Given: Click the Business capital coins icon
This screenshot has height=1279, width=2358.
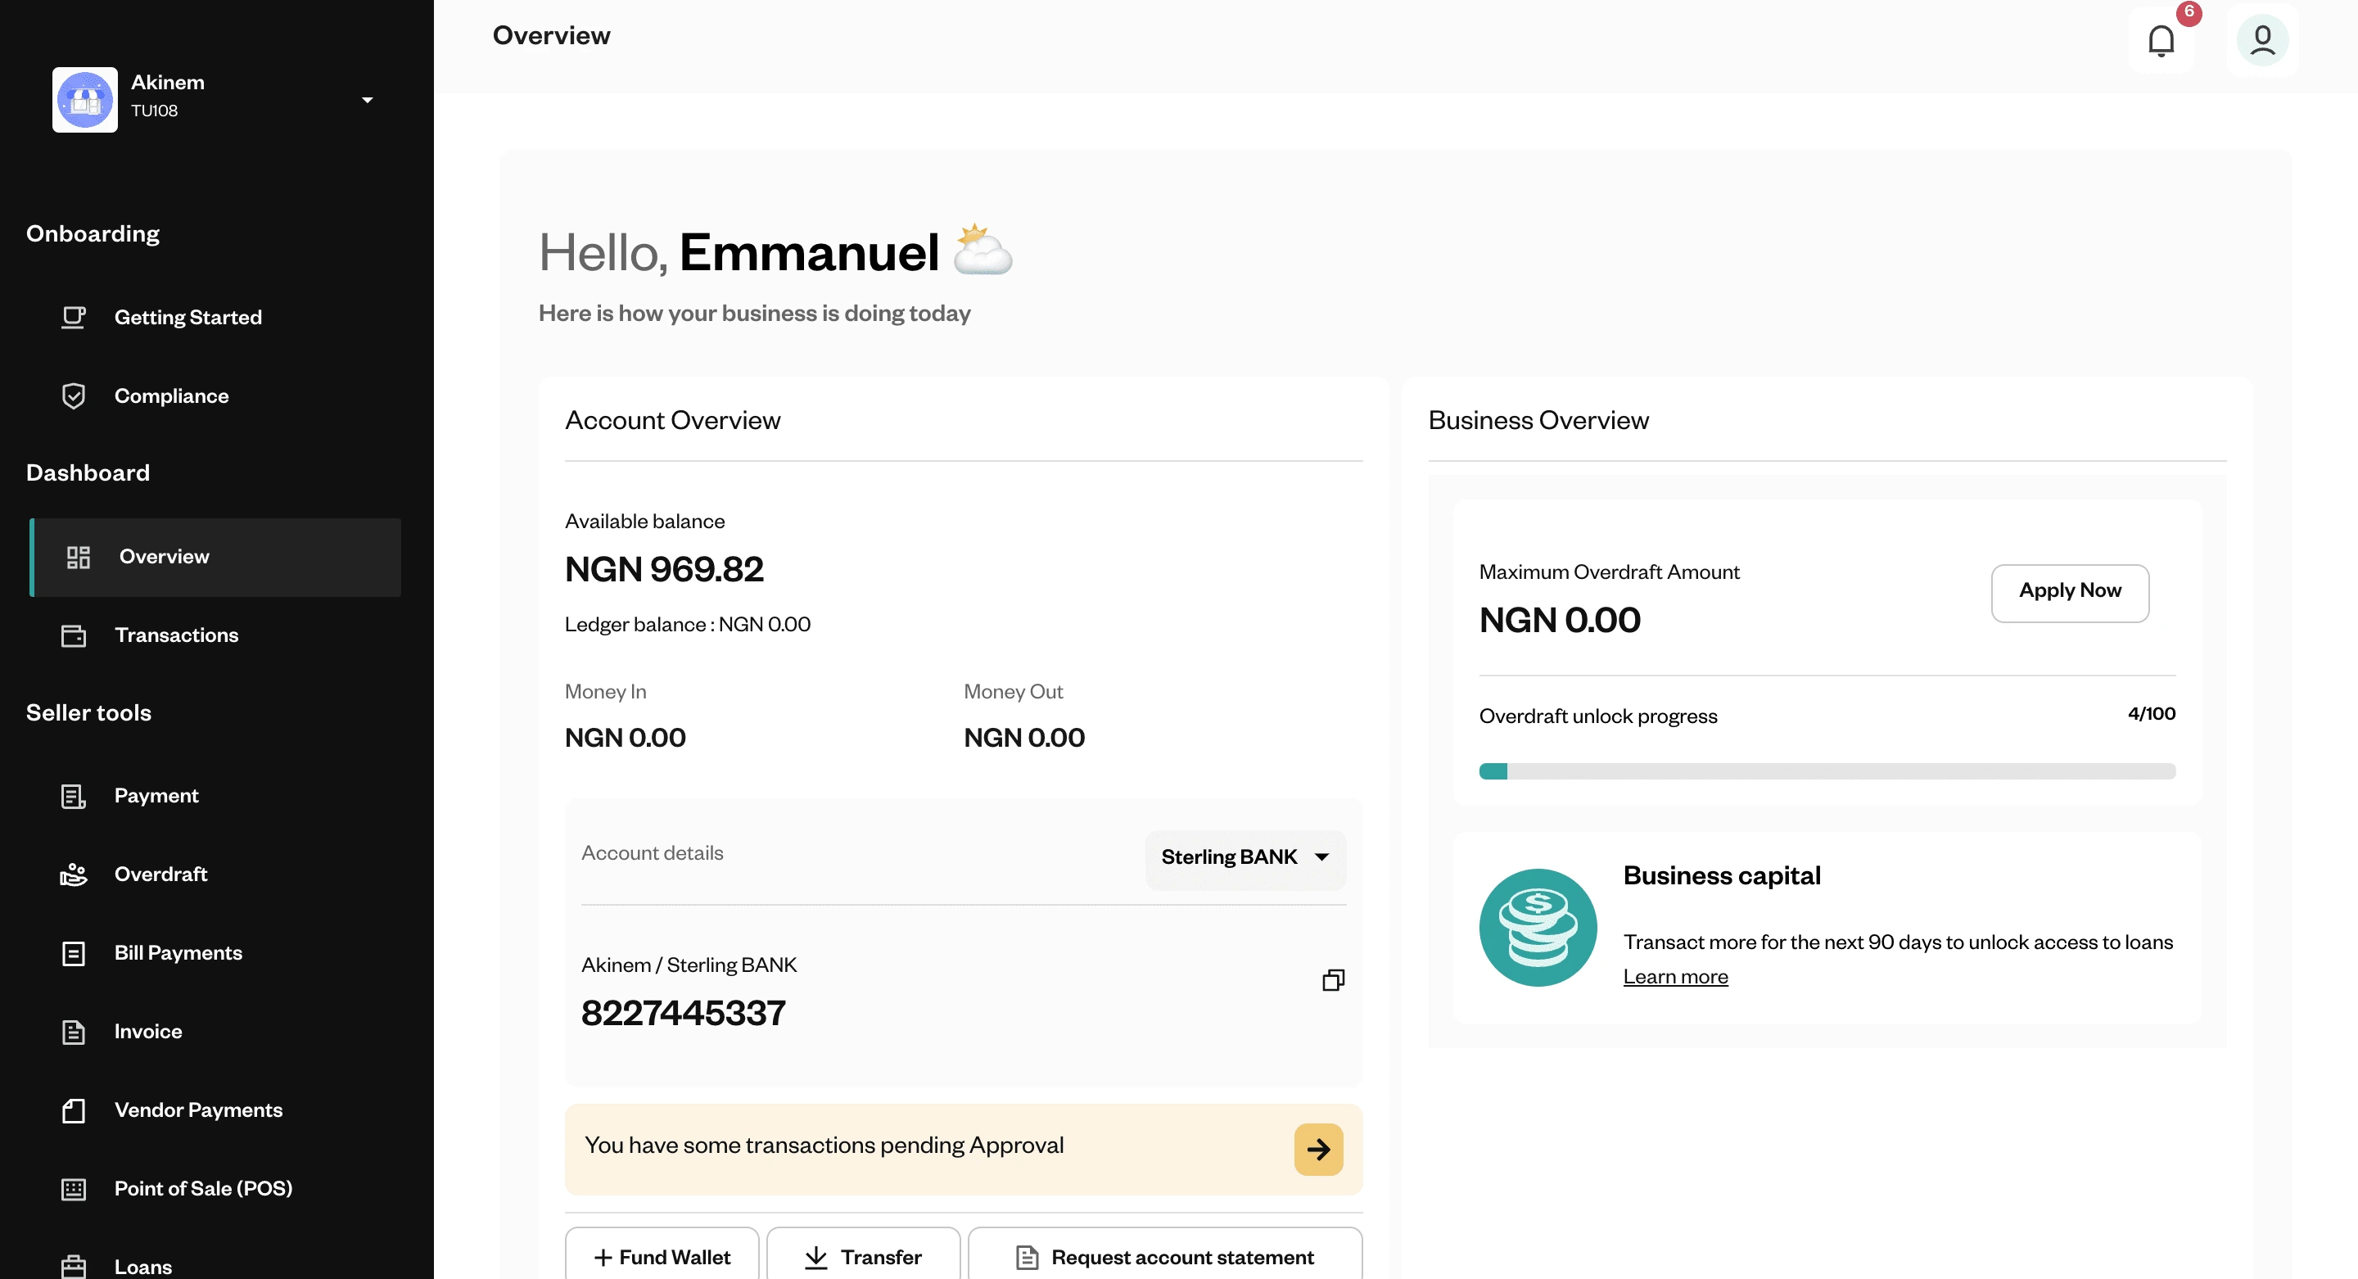Looking at the screenshot, I should pyautogui.click(x=1538, y=928).
